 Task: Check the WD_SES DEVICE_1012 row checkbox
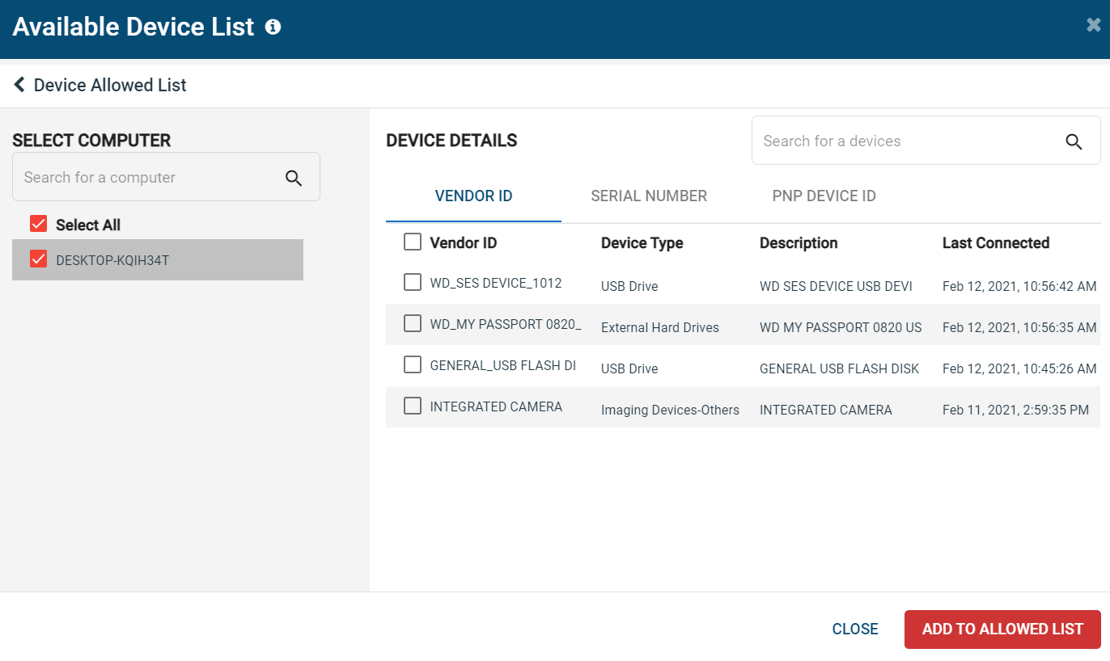[413, 282]
